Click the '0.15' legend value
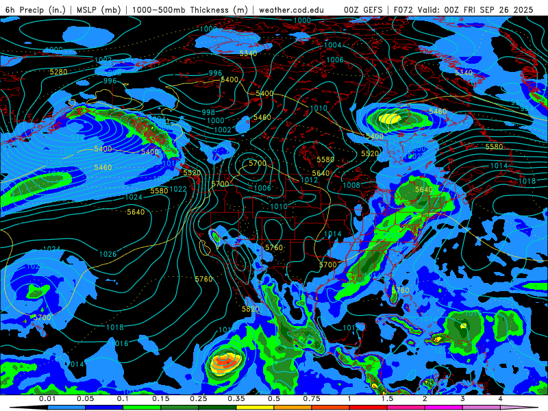The height and width of the screenshot is (411, 548). coord(161,399)
